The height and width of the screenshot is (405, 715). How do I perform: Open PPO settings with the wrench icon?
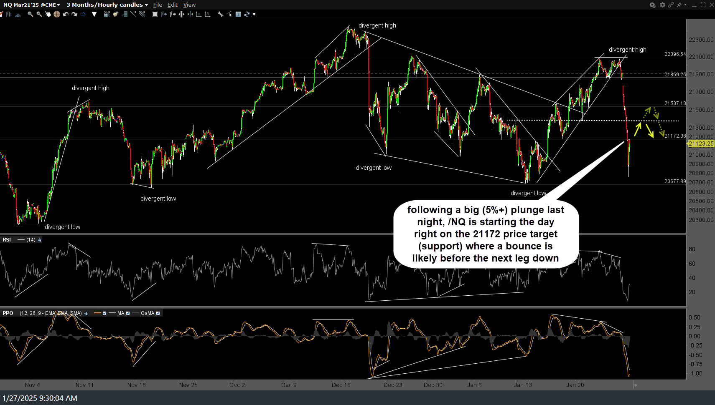(x=86, y=313)
